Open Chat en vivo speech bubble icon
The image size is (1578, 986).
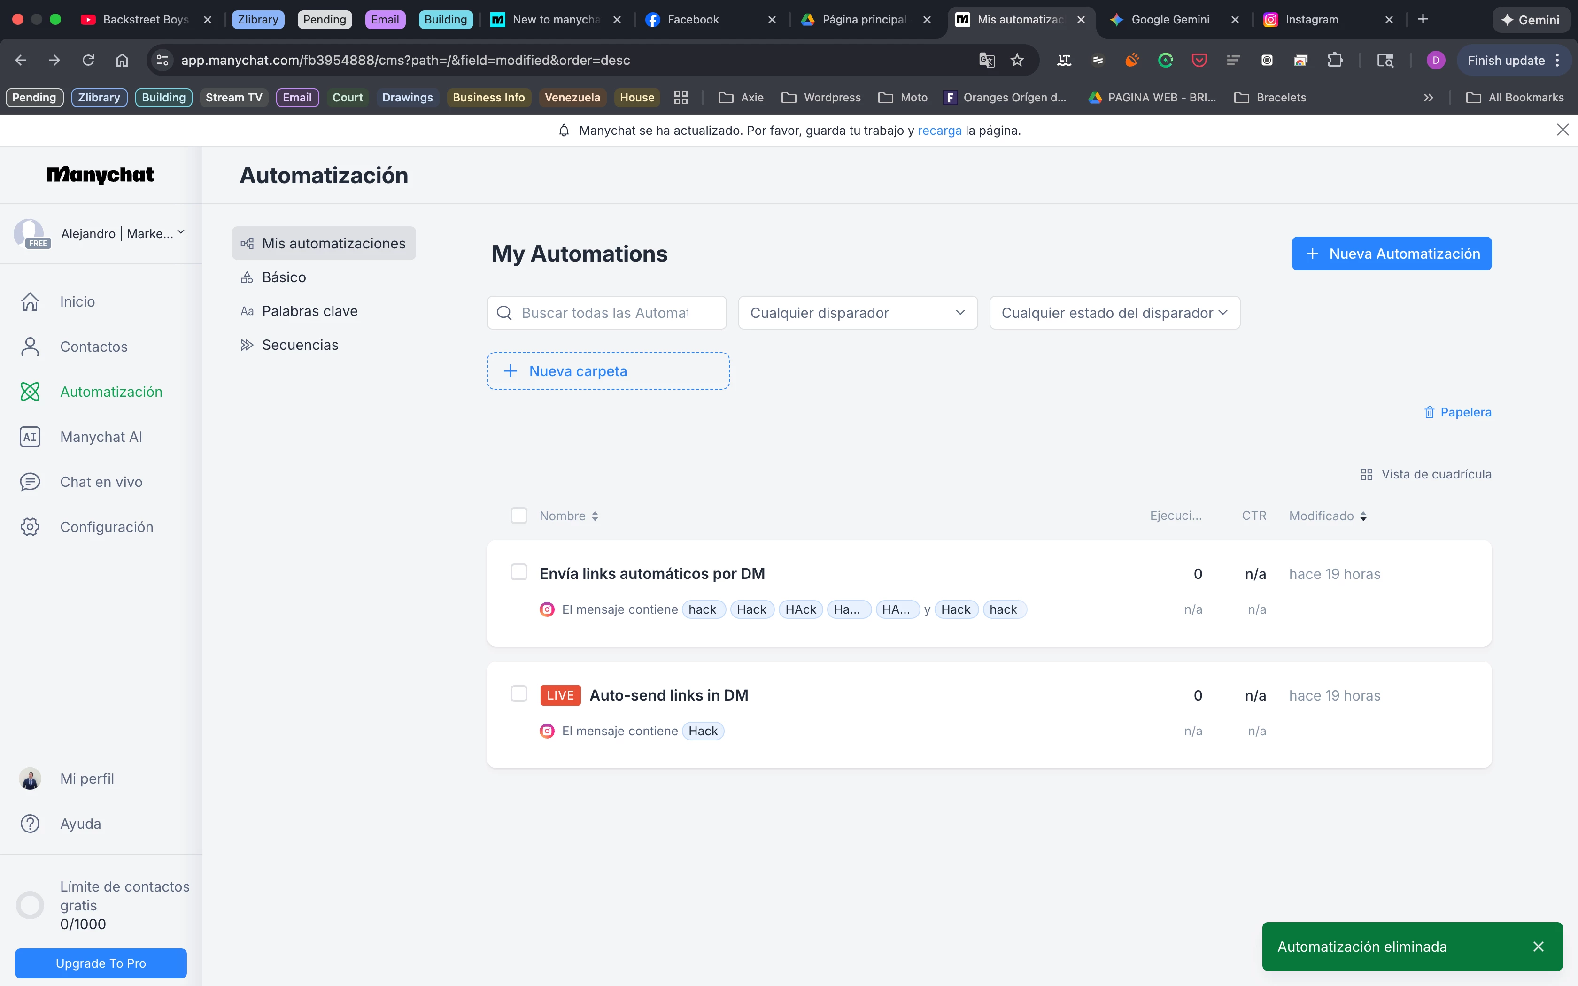pyautogui.click(x=30, y=482)
